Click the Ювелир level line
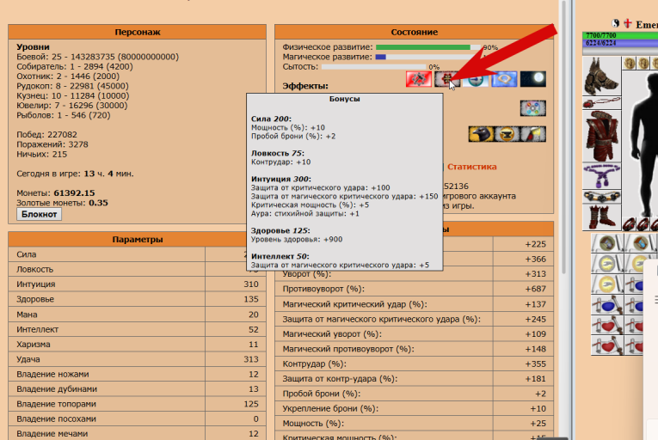Viewport: 658px width, 440px height. (72, 106)
